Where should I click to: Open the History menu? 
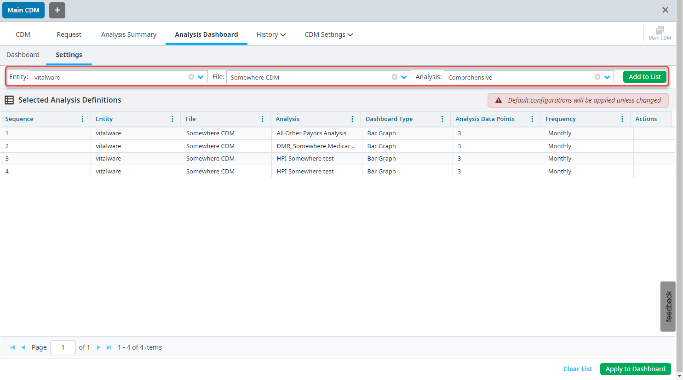[271, 35]
